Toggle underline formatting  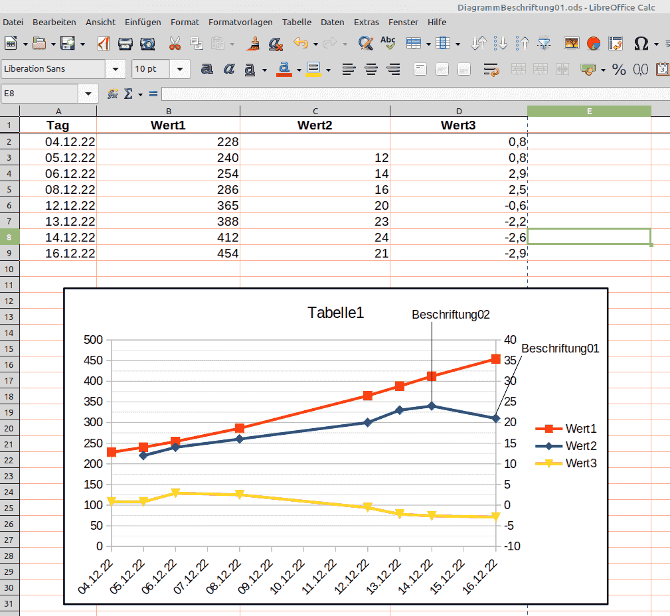tap(250, 69)
